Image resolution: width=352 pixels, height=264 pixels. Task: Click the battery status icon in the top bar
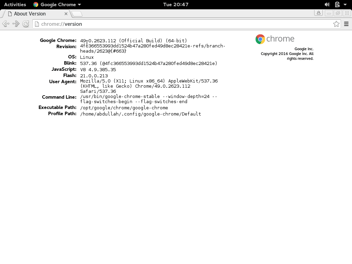[x=337, y=4]
